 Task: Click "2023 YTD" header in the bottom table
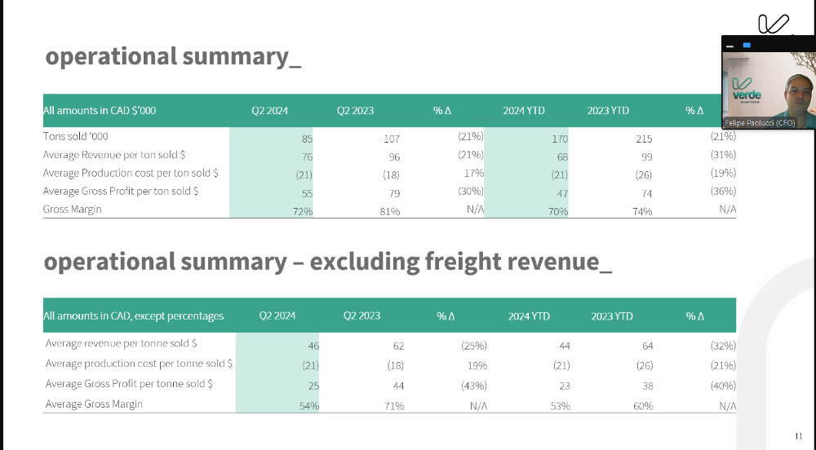pyautogui.click(x=613, y=315)
